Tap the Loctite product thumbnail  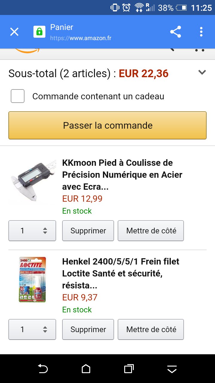tap(33, 279)
